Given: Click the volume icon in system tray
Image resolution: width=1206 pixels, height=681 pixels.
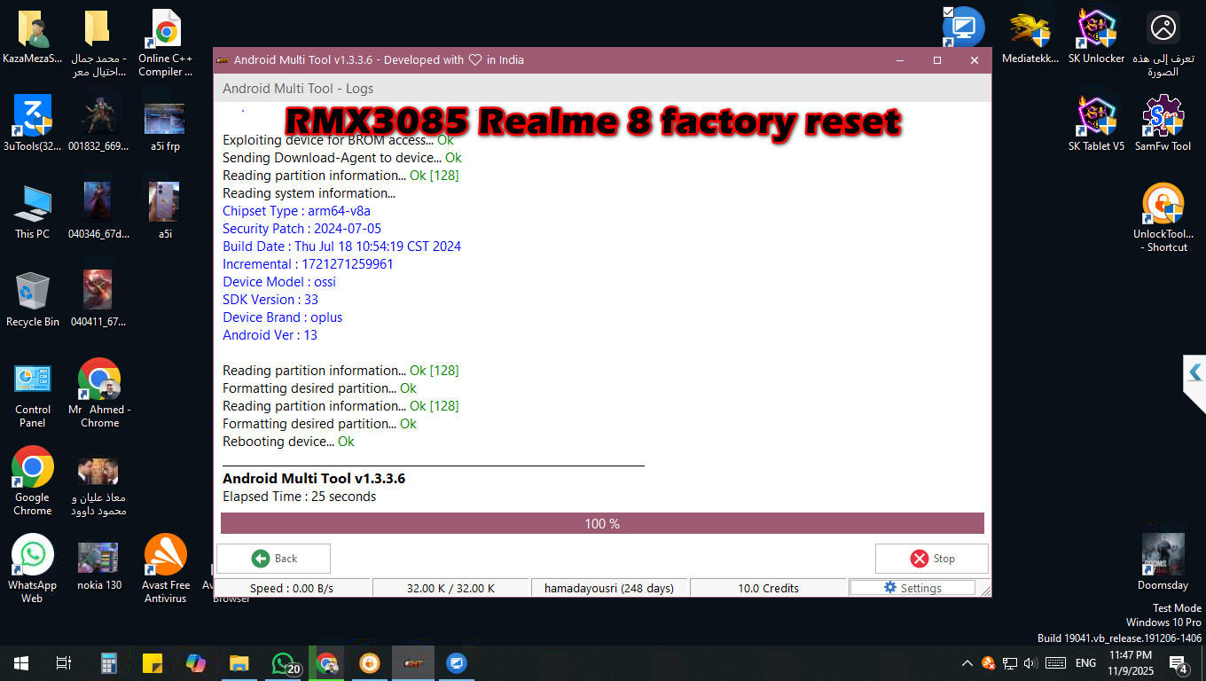Looking at the screenshot, I should pyautogui.click(x=1030, y=663).
